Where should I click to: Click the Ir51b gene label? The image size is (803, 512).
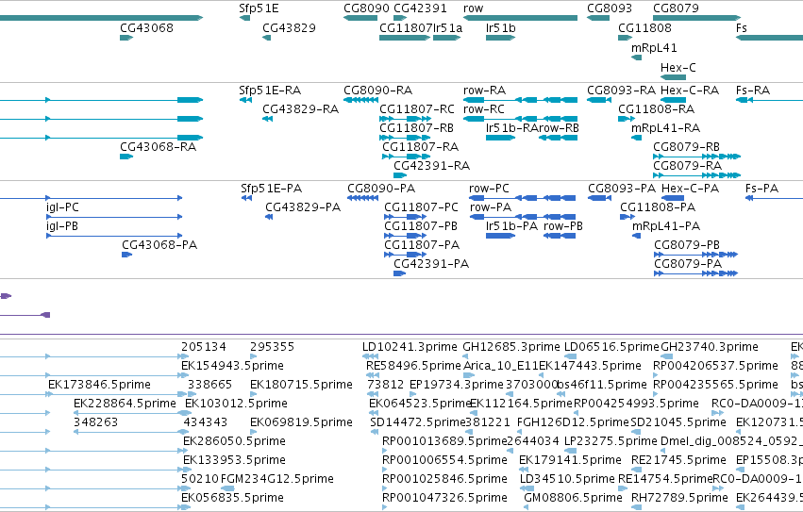click(x=500, y=27)
